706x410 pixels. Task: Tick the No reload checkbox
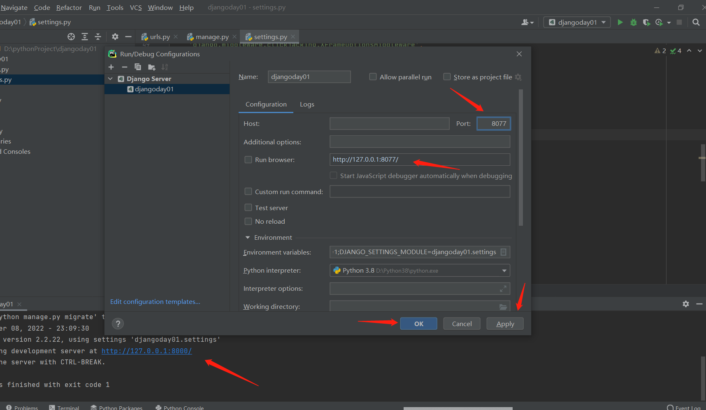click(x=248, y=221)
